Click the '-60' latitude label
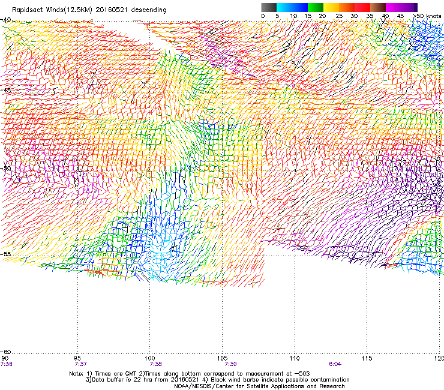444x390 pixels. click(x=6, y=352)
